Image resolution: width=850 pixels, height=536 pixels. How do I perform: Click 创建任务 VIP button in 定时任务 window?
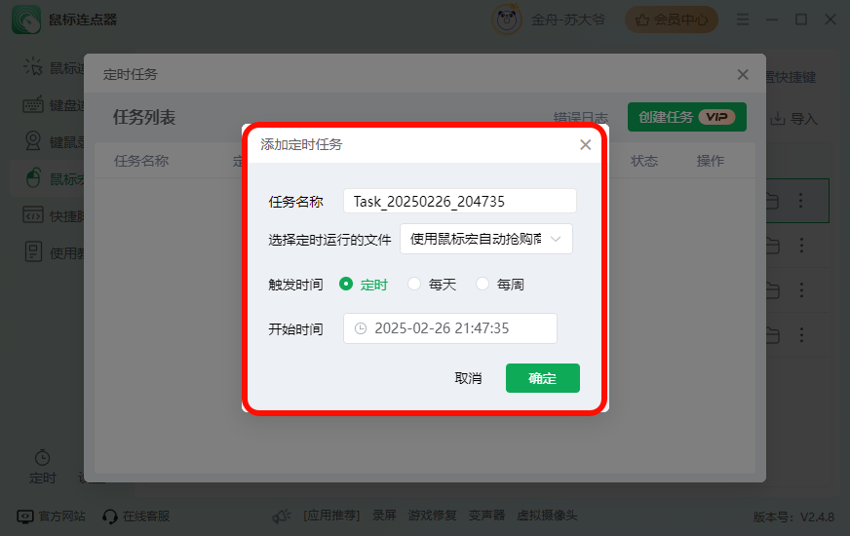tap(687, 117)
